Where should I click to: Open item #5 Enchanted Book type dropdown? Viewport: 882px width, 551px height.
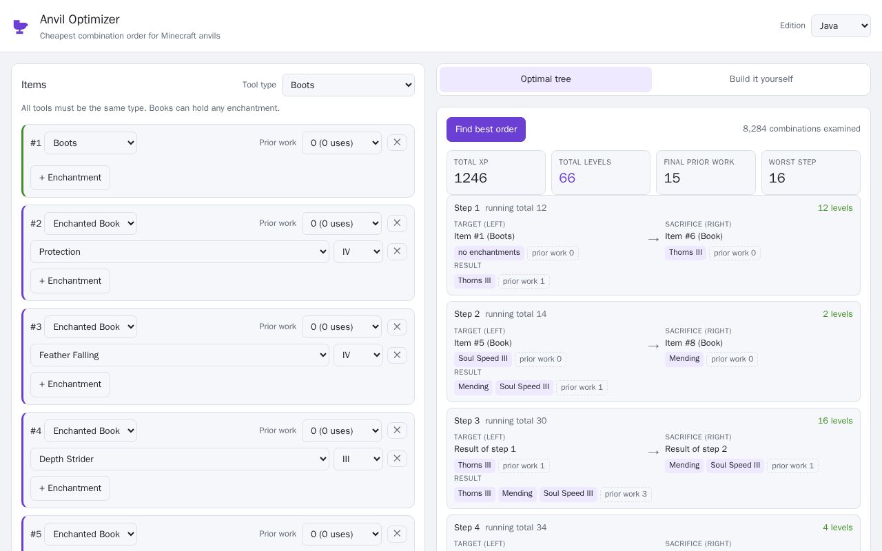pyautogui.click(x=90, y=534)
